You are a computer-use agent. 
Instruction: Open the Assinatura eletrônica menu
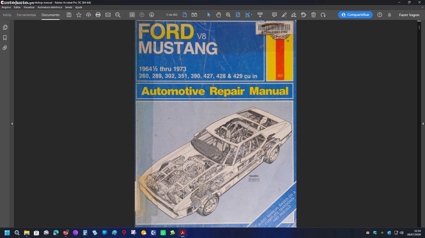50,7
